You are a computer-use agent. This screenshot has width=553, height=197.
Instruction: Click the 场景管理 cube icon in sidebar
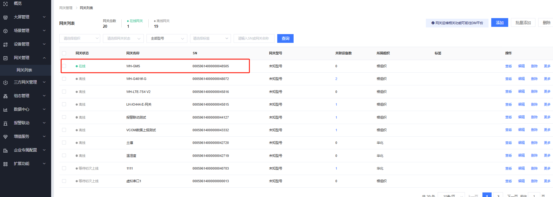5,31
